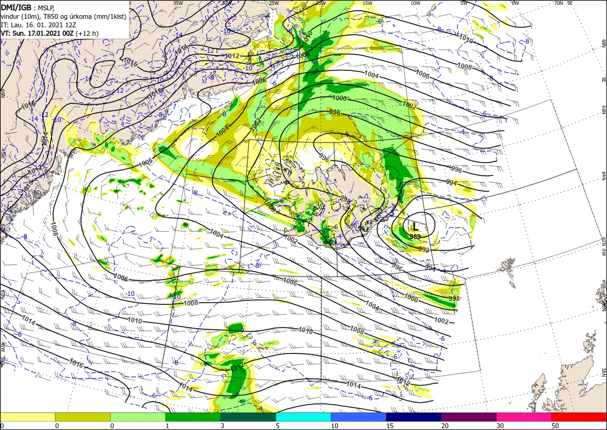Viewport: 607px width, 430px height.
Task: Click the '25W' longitude label at top
Action: click(273, 3)
